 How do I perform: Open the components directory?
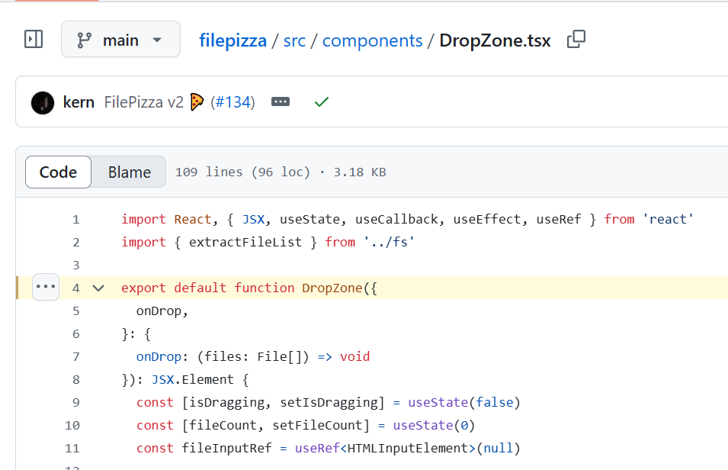pyautogui.click(x=372, y=40)
